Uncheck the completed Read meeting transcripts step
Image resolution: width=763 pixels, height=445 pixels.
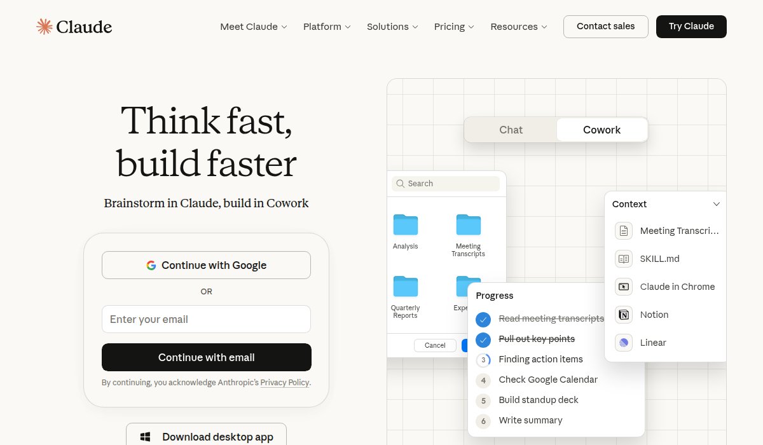coord(483,318)
